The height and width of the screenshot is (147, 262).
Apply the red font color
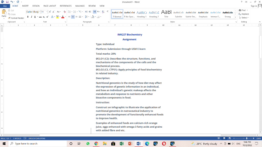point(63,17)
